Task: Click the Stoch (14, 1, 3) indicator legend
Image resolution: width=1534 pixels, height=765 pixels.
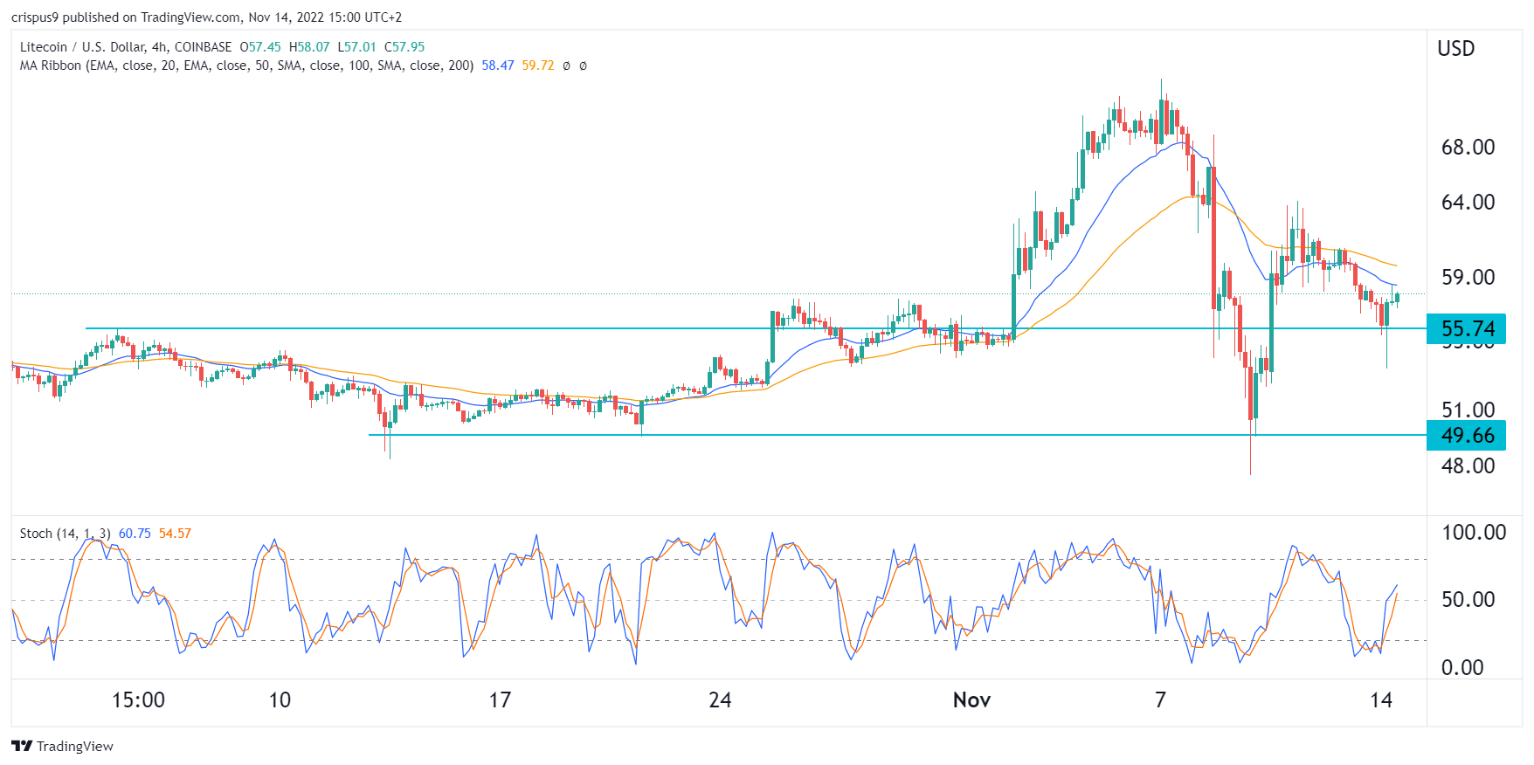Action: click(x=66, y=534)
